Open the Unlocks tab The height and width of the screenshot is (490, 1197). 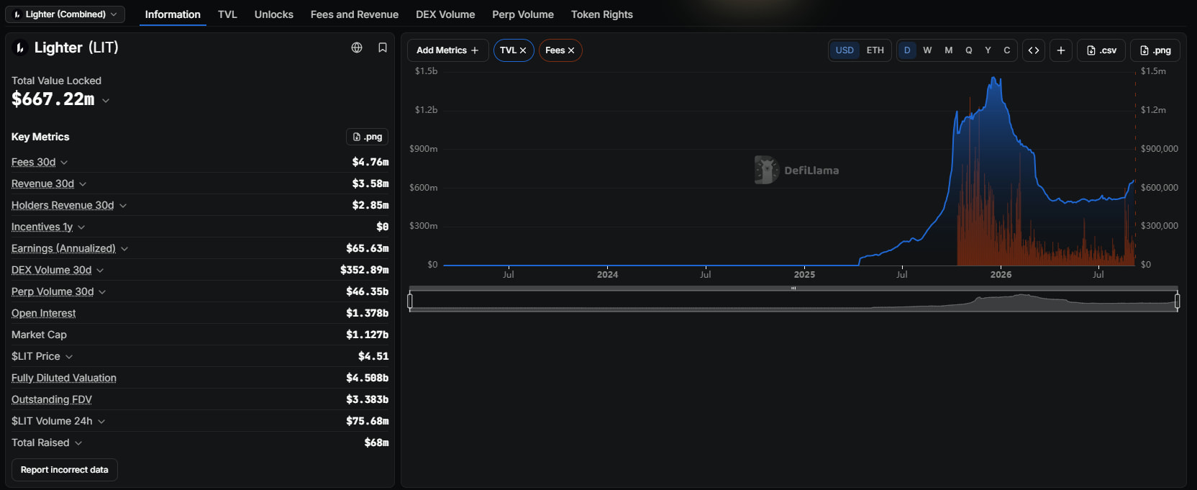click(x=274, y=14)
